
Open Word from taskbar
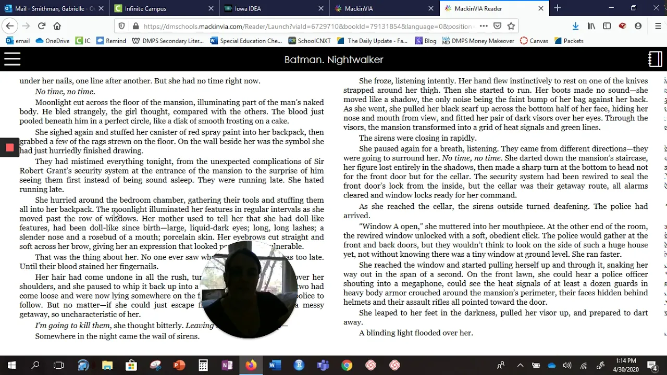(275, 366)
